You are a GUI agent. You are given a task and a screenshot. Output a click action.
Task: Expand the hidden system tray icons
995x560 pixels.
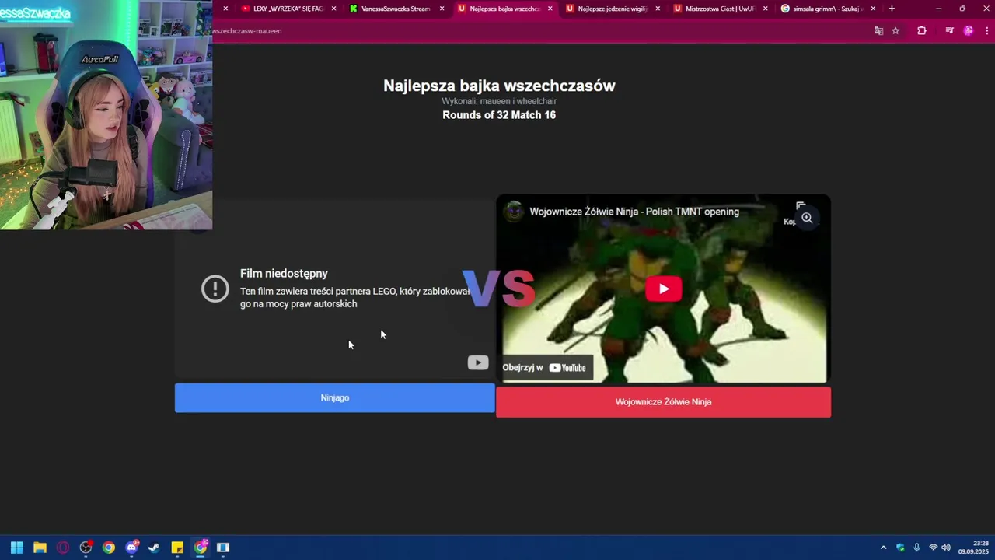click(883, 548)
